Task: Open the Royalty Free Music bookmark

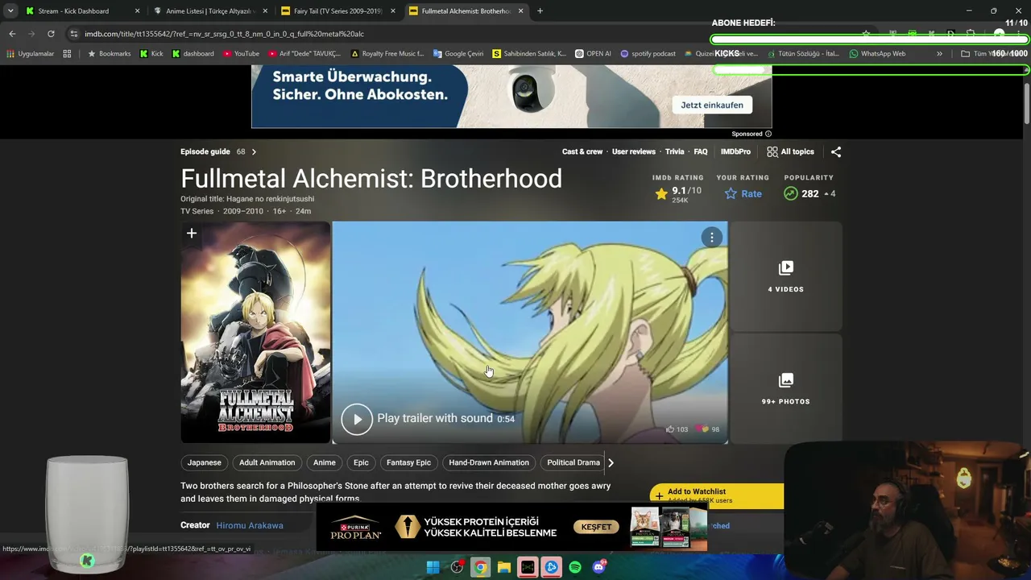Action: coord(387,54)
